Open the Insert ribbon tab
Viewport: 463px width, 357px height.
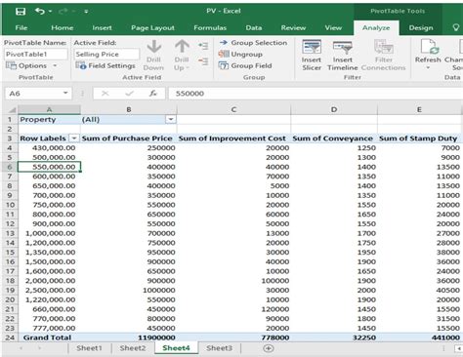102,28
